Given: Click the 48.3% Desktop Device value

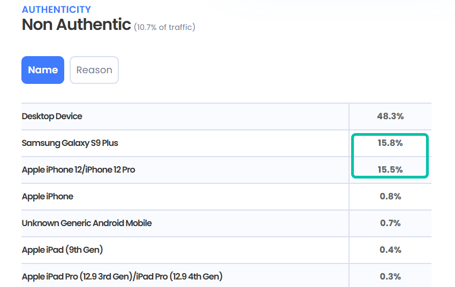Looking at the screenshot, I should point(390,116).
